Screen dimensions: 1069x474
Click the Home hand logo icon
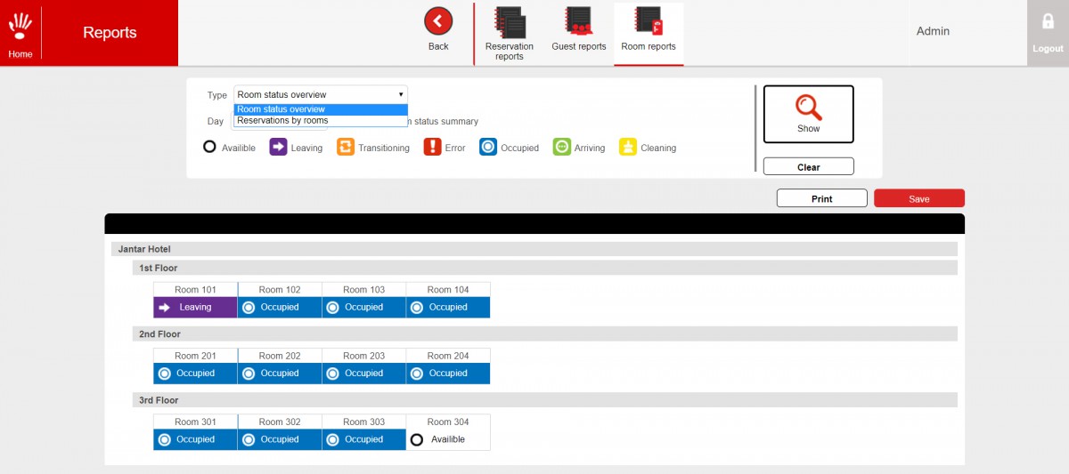[20, 27]
